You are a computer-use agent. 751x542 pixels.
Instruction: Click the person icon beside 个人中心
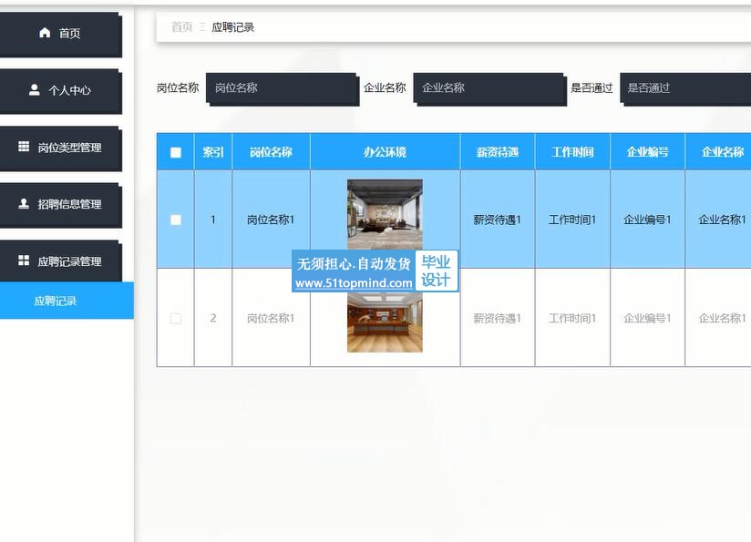[35, 89]
